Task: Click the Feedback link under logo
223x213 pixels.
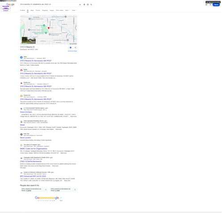Action: pyautogui.click(x=6, y=11)
